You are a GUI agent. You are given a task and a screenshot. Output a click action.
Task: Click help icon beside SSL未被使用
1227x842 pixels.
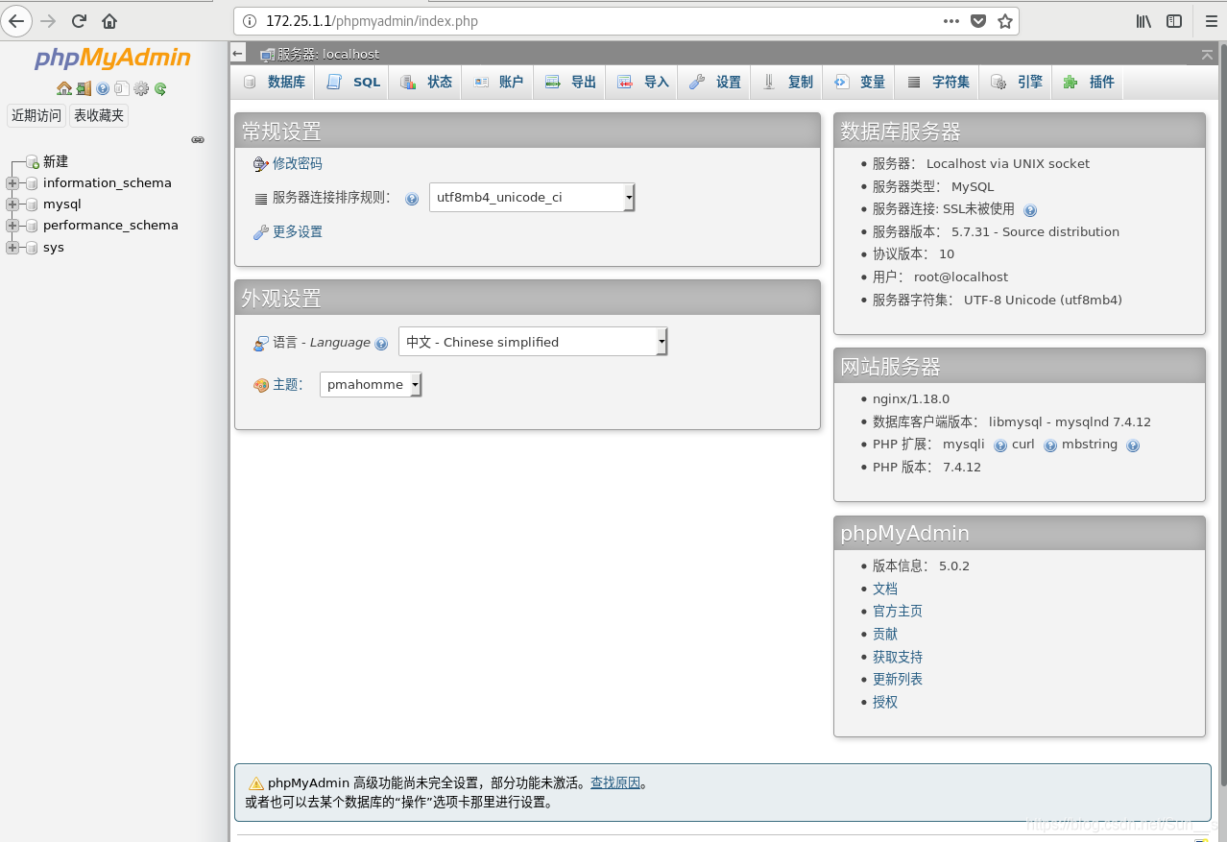coord(1030,210)
